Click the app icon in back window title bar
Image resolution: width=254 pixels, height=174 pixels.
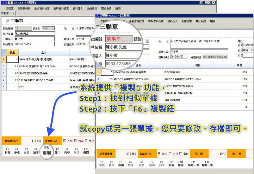coord(2,2)
